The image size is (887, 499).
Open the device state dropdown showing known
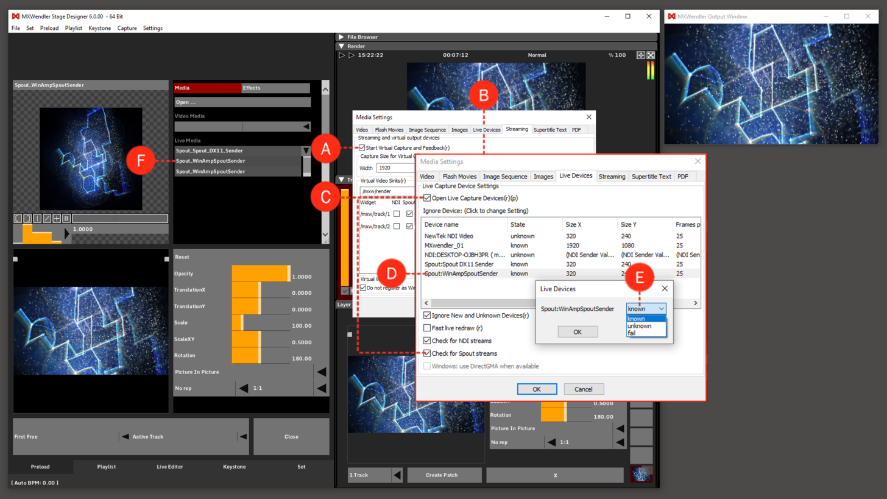pyautogui.click(x=646, y=309)
